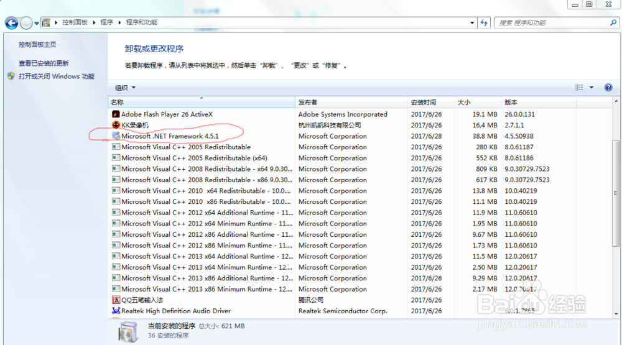
Task: Click Visual C++ 2013 x64 Additional Runtime icon
Action: 116,256
